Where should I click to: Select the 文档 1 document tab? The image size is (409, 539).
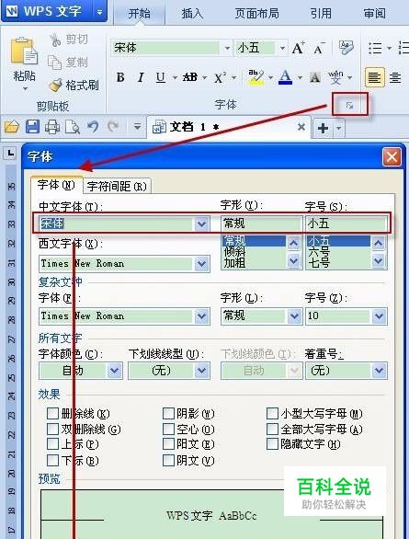pos(228,127)
